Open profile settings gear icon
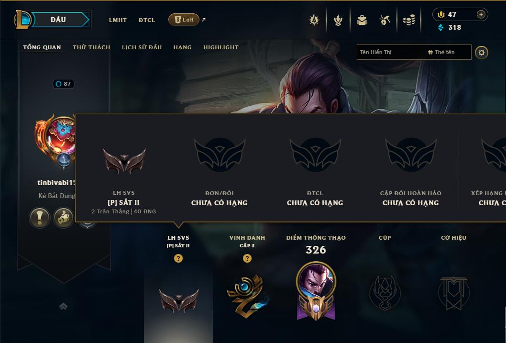506x343 pixels. (482, 53)
